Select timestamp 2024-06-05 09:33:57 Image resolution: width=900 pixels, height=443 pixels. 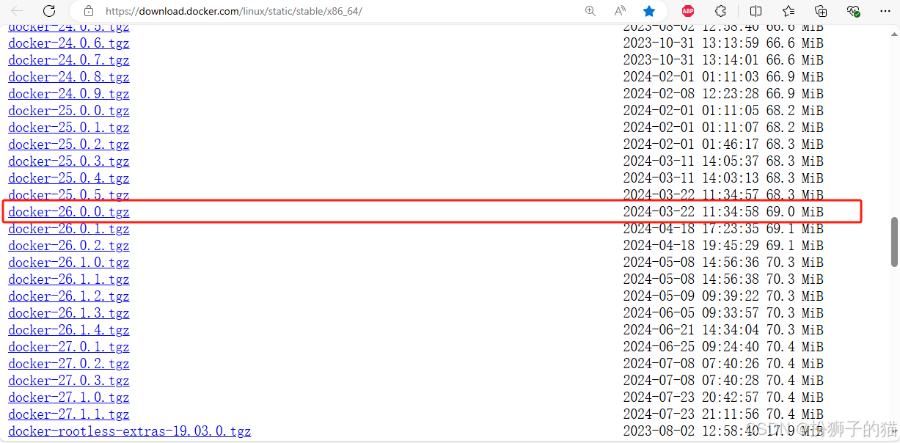pyautogui.click(x=692, y=313)
